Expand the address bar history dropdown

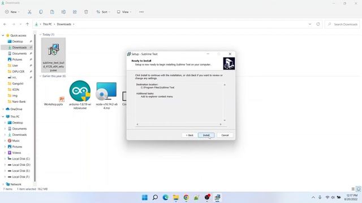pos(310,24)
